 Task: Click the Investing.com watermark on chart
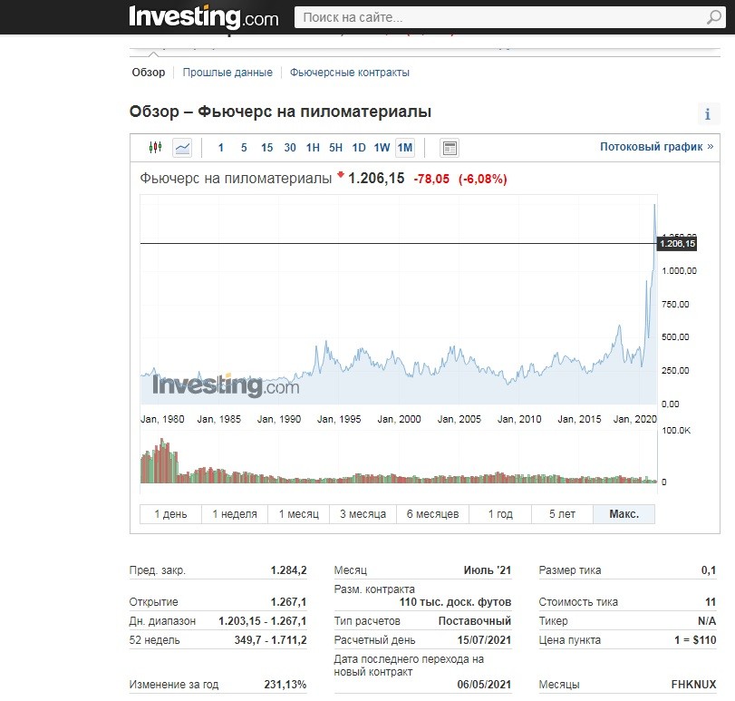coord(225,385)
